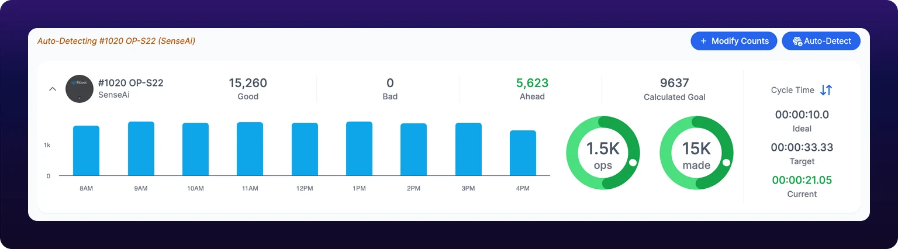
Task: Click the 12PM x-axis label
Action: [305, 188]
